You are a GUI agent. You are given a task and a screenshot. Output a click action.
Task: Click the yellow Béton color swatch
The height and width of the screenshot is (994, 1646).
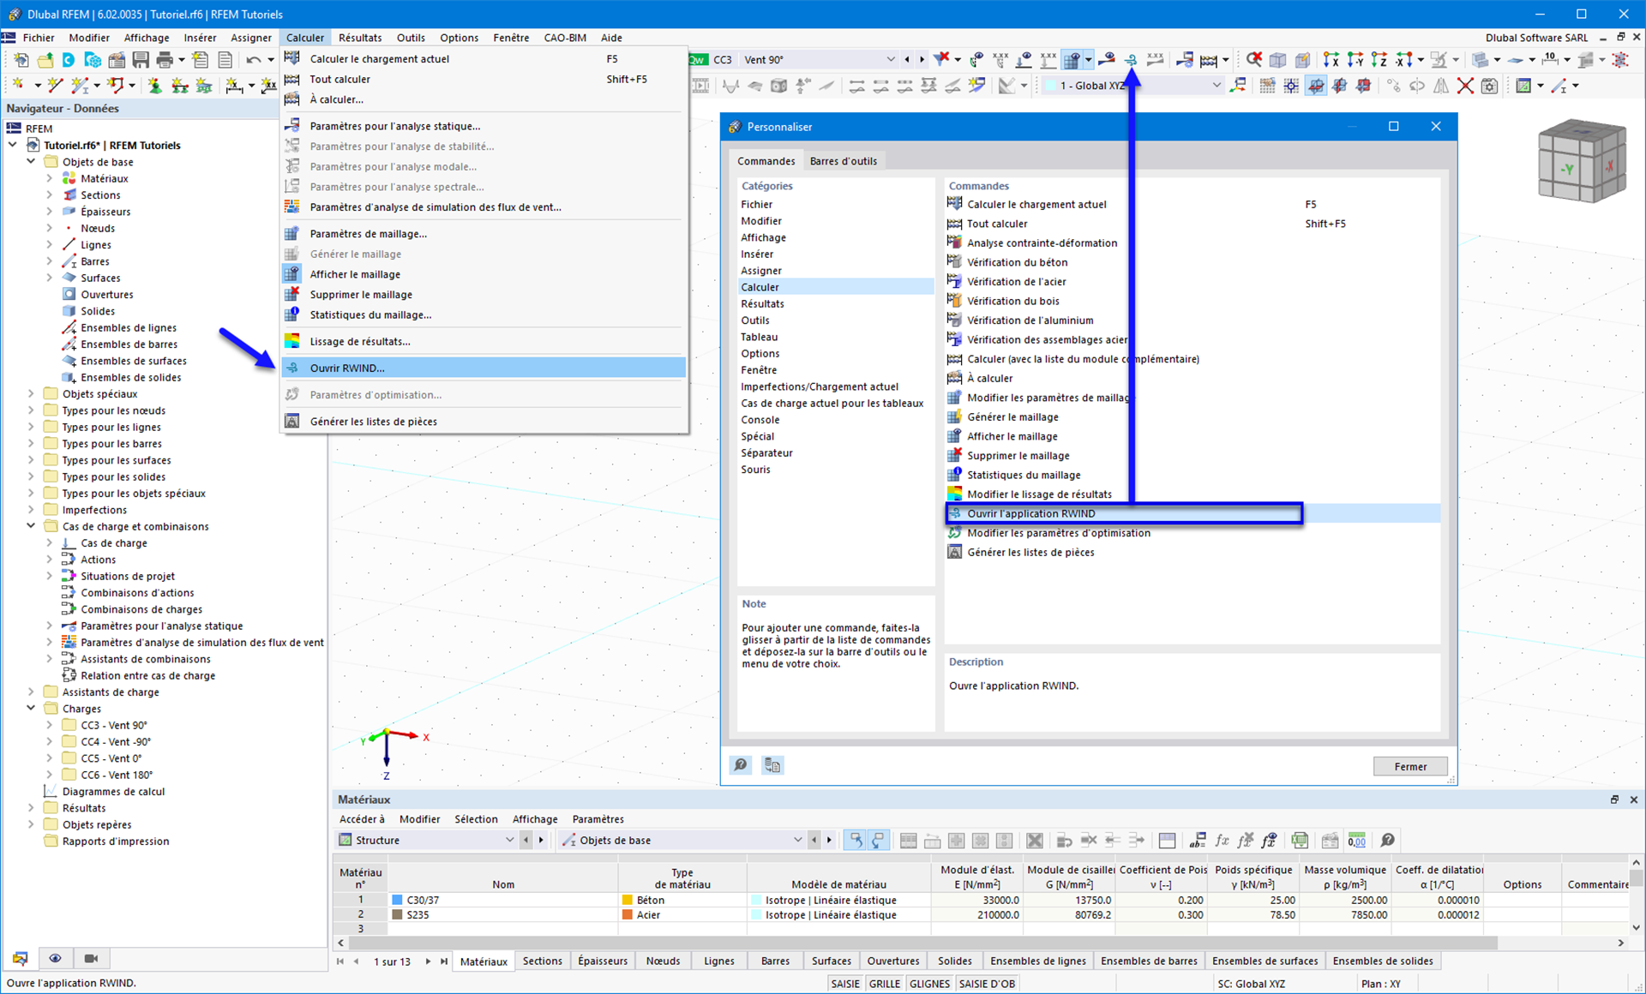pyautogui.click(x=627, y=900)
